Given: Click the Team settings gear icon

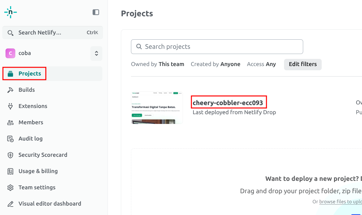Looking at the screenshot, I should pyautogui.click(x=10, y=187).
